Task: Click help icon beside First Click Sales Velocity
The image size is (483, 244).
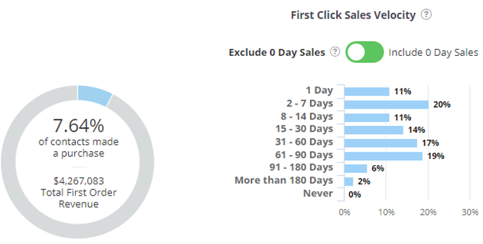Action: (426, 15)
